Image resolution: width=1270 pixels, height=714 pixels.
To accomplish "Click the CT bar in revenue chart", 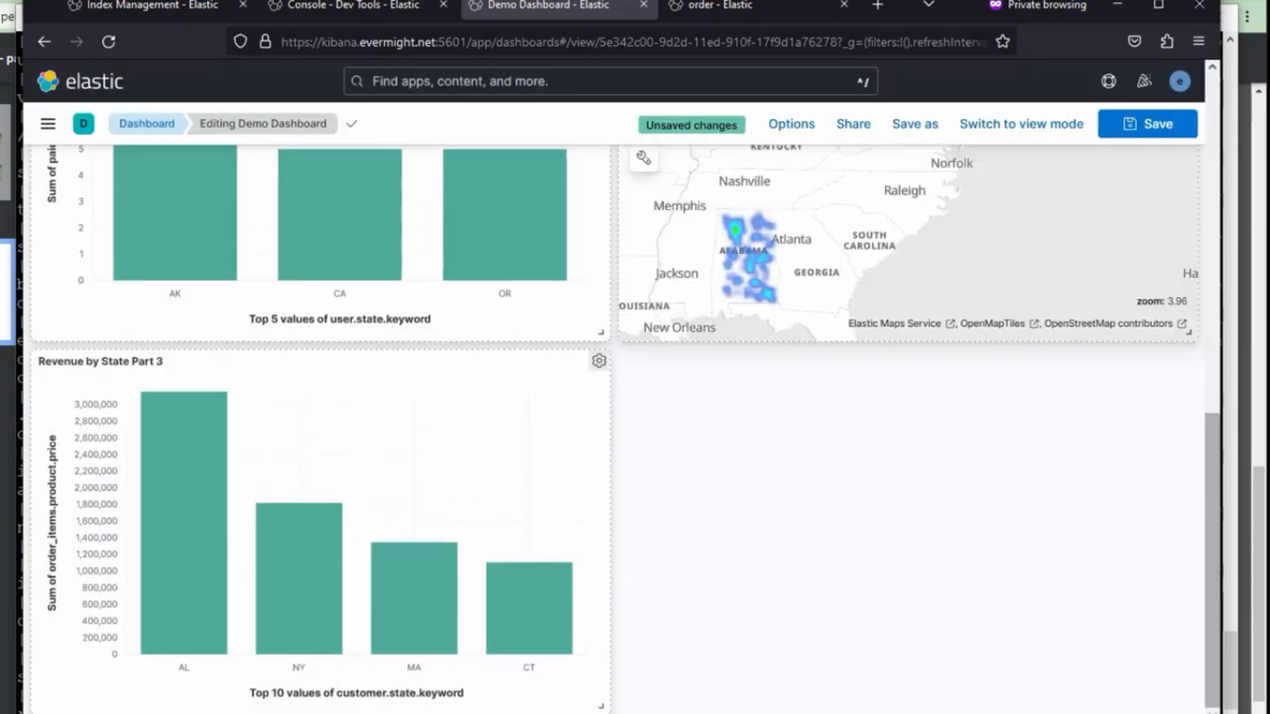I will [x=529, y=608].
